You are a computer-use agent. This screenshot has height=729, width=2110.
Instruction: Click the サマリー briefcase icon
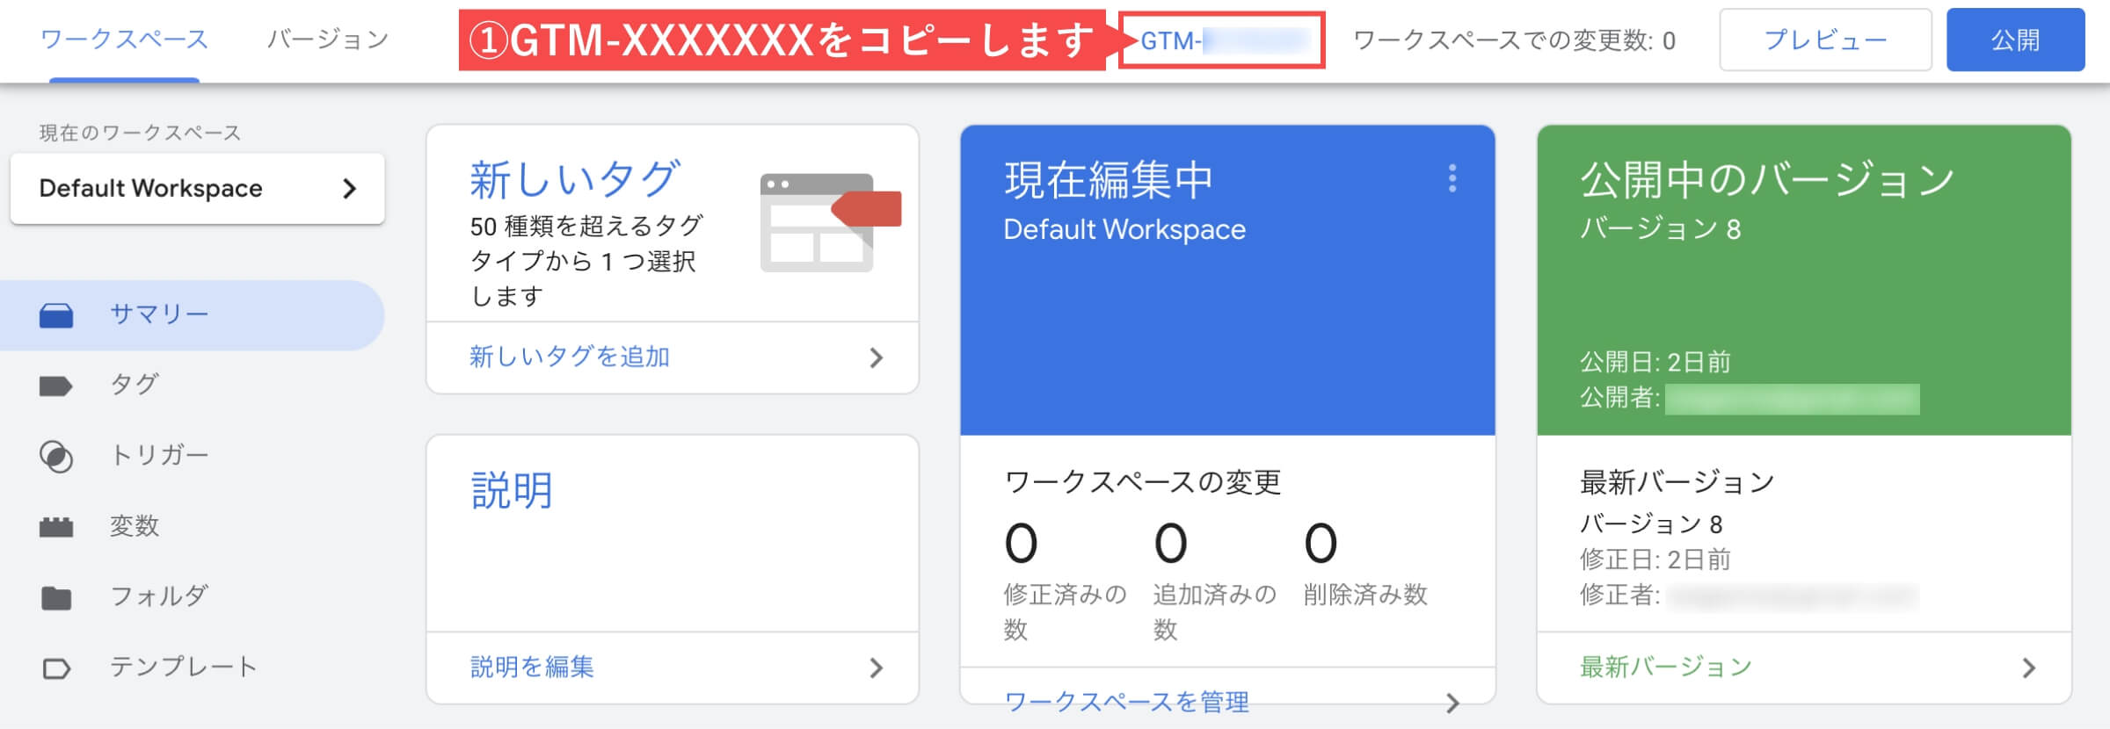[x=56, y=315]
